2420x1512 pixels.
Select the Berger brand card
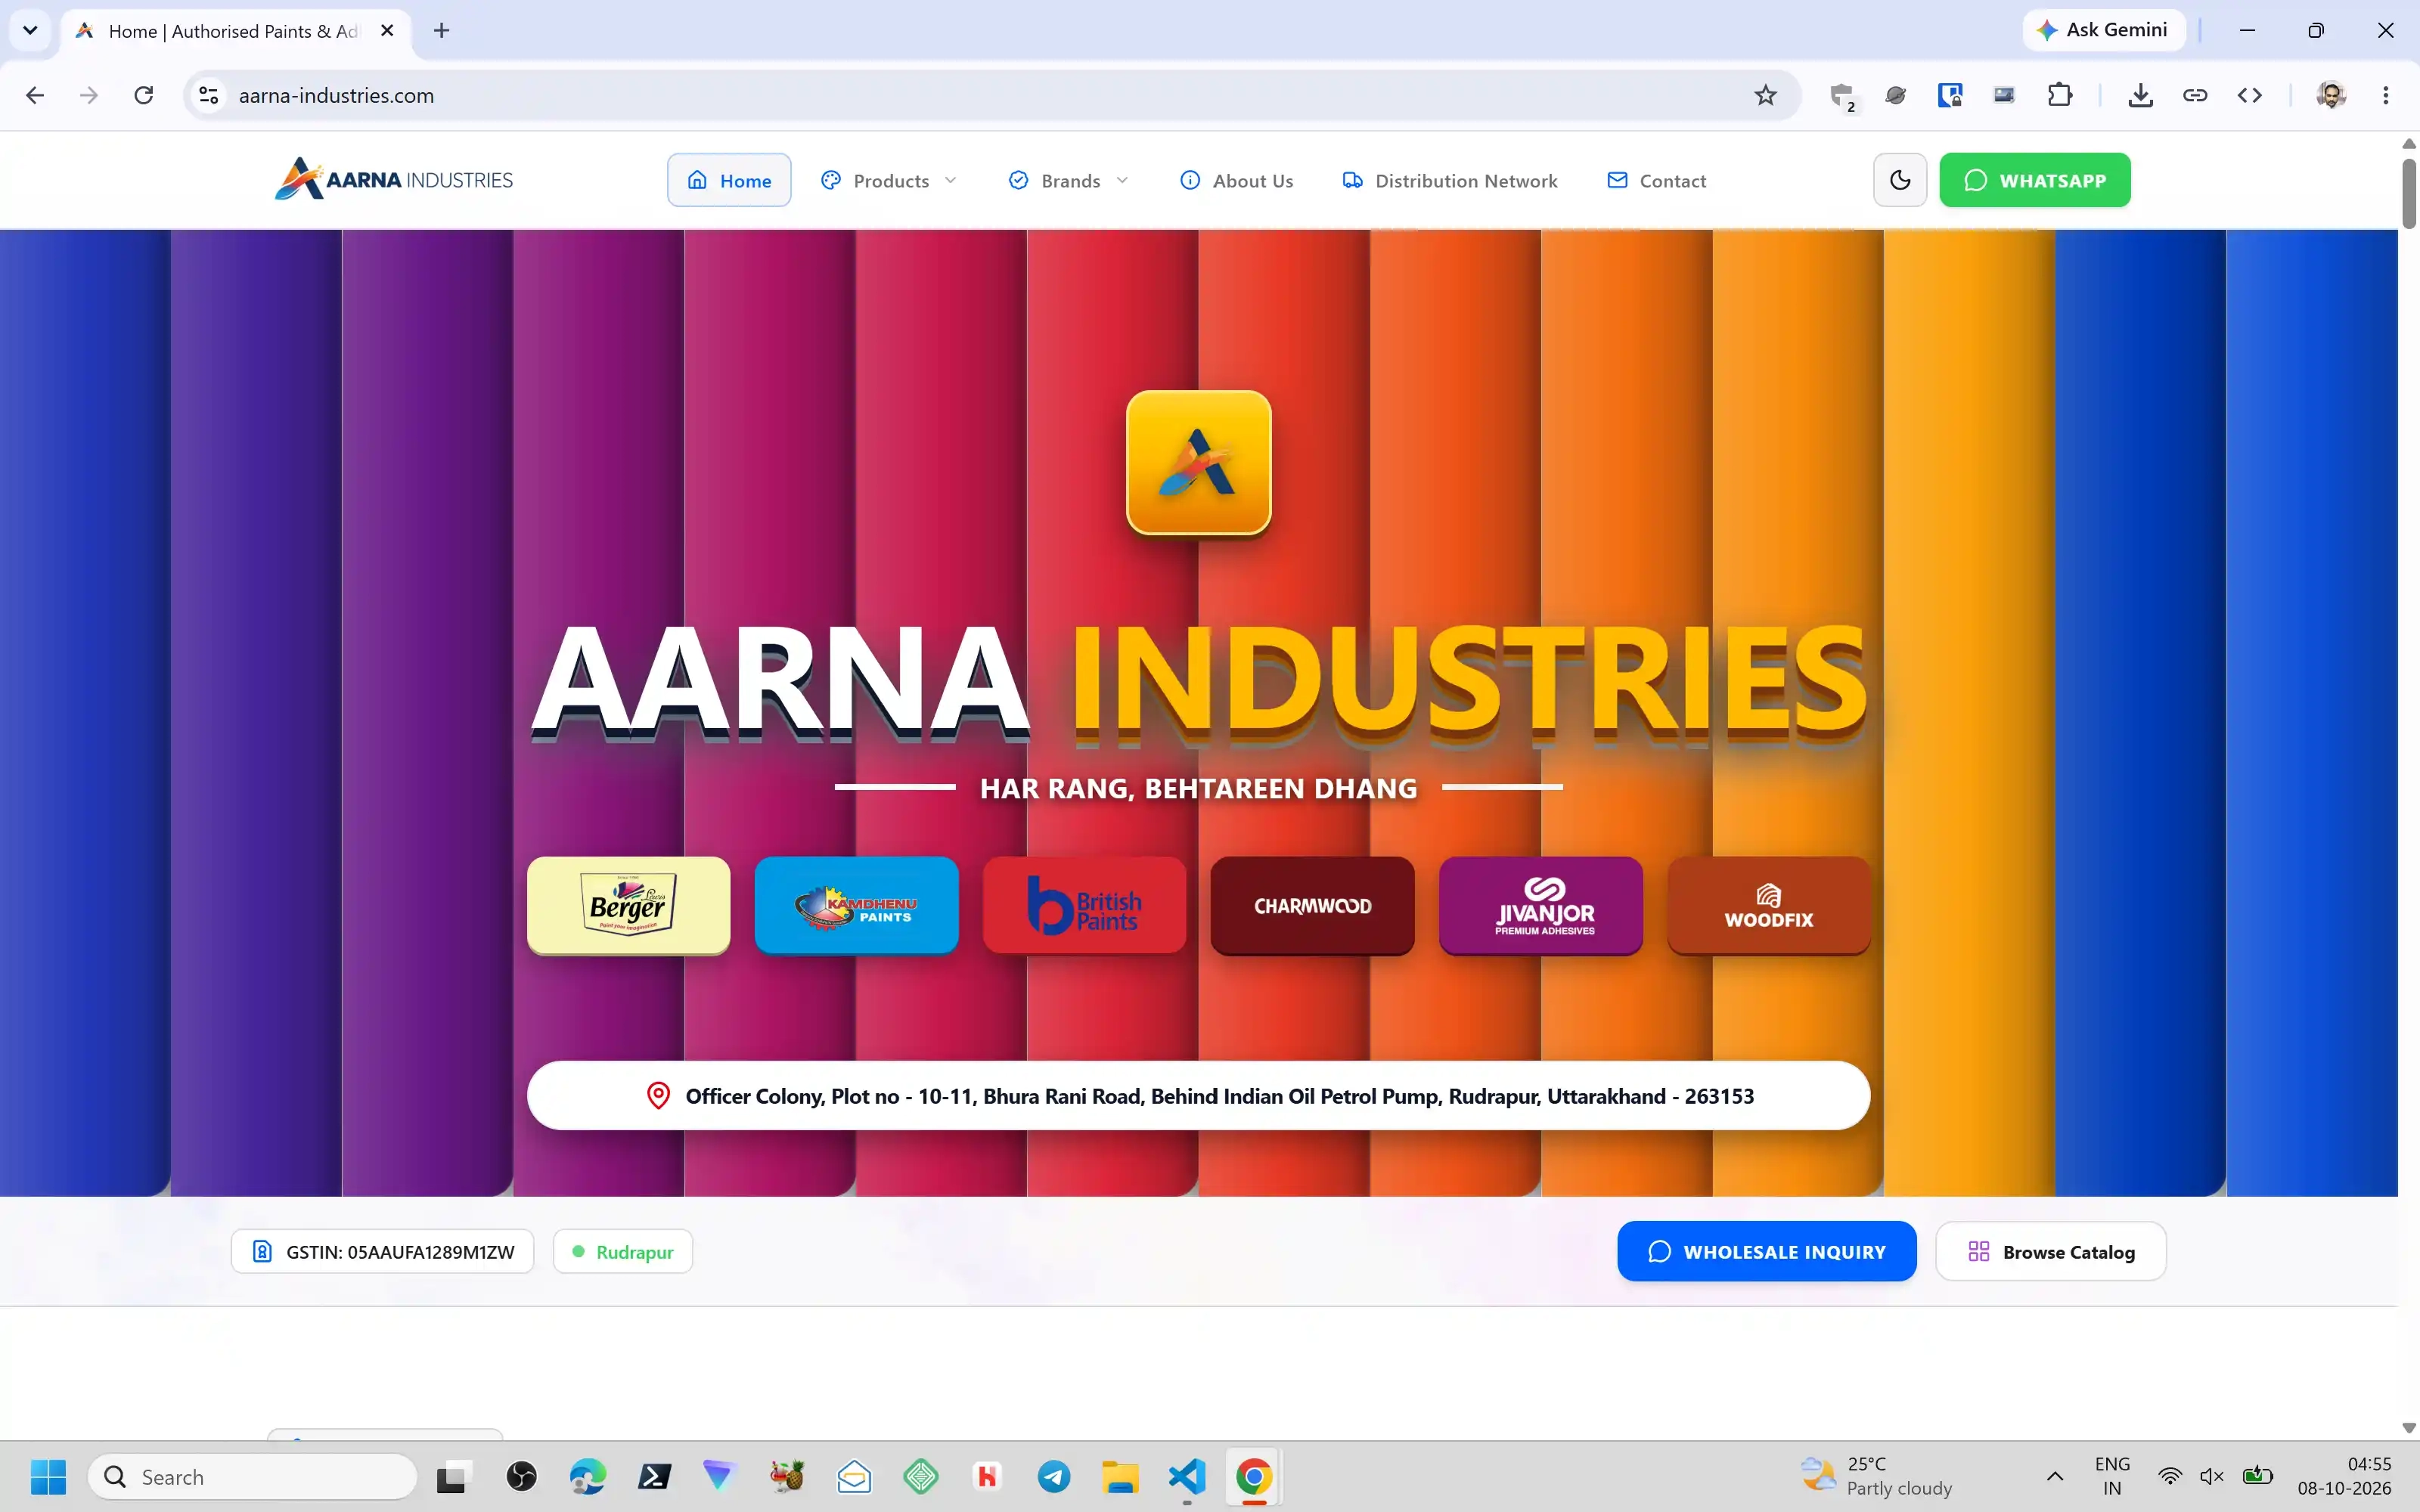click(x=628, y=905)
